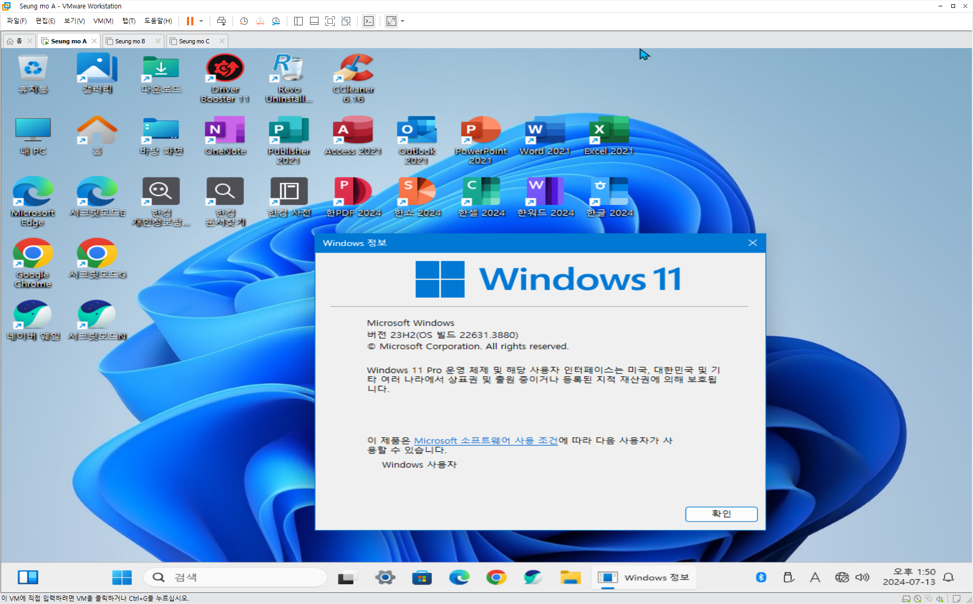Open File Explorer from taskbar

pos(570,577)
